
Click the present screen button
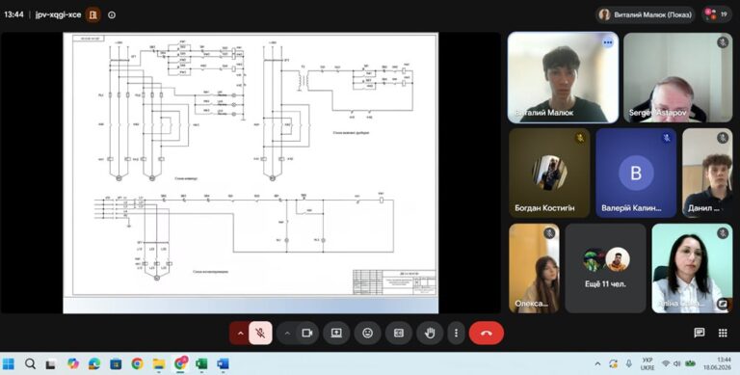pyautogui.click(x=336, y=333)
